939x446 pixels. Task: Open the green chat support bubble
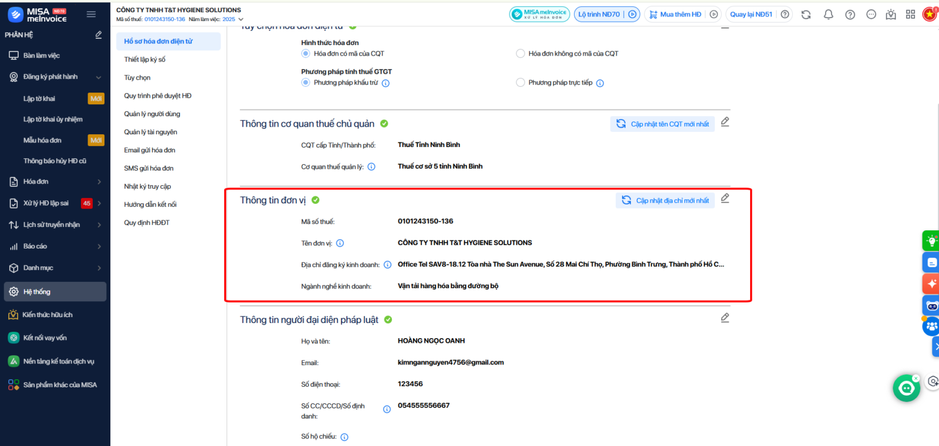906,388
